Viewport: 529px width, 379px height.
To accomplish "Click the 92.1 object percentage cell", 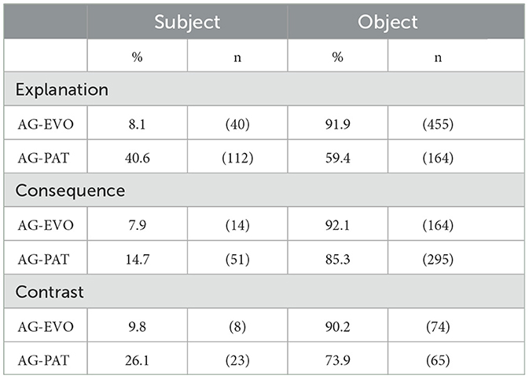I will tap(338, 224).
